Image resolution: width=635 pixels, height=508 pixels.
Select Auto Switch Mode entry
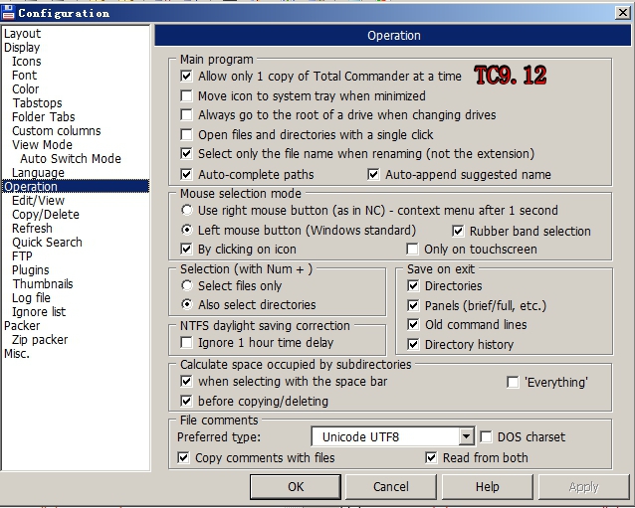(71, 158)
